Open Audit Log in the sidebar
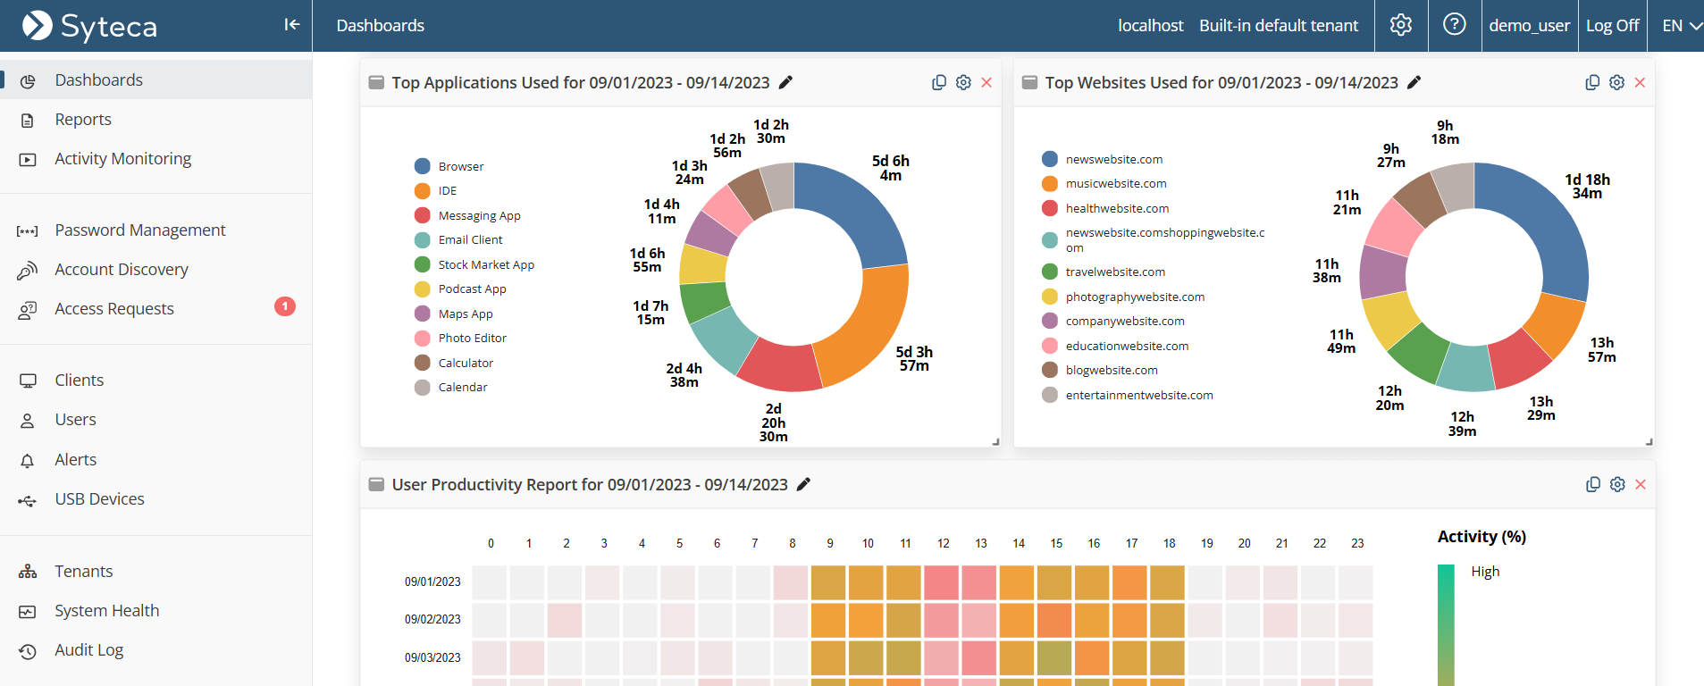This screenshot has height=686, width=1704. 156,649
